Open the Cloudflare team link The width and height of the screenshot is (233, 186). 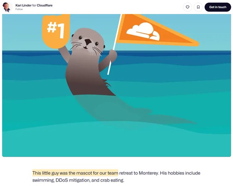45,5
